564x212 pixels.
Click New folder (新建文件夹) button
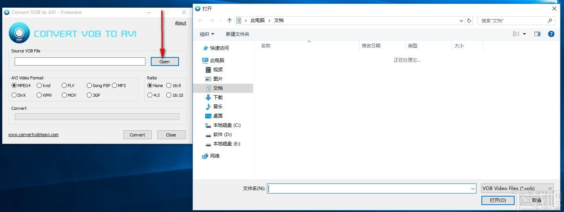coord(238,34)
